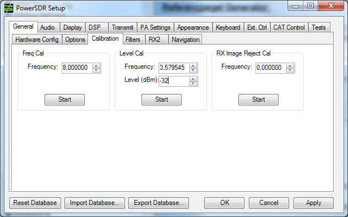
Task: Apply the setup changes
Action: point(313,203)
